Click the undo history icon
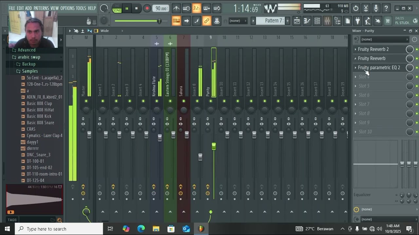The height and width of the screenshot is (235, 419). click(x=356, y=8)
